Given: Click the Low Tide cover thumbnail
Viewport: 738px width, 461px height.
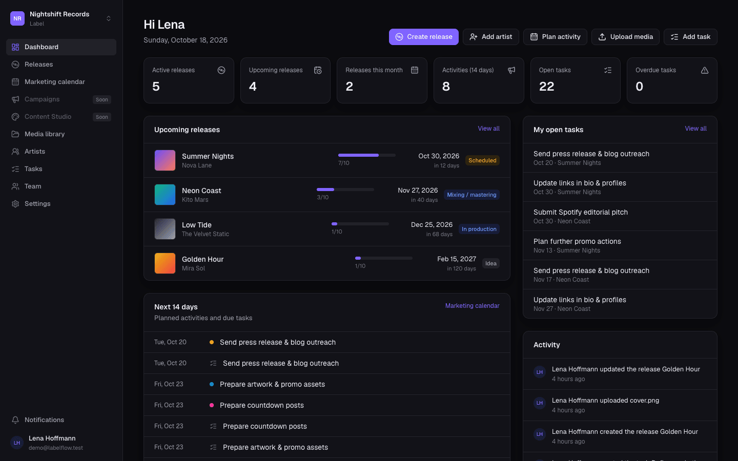Looking at the screenshot, I should point(165,229).
